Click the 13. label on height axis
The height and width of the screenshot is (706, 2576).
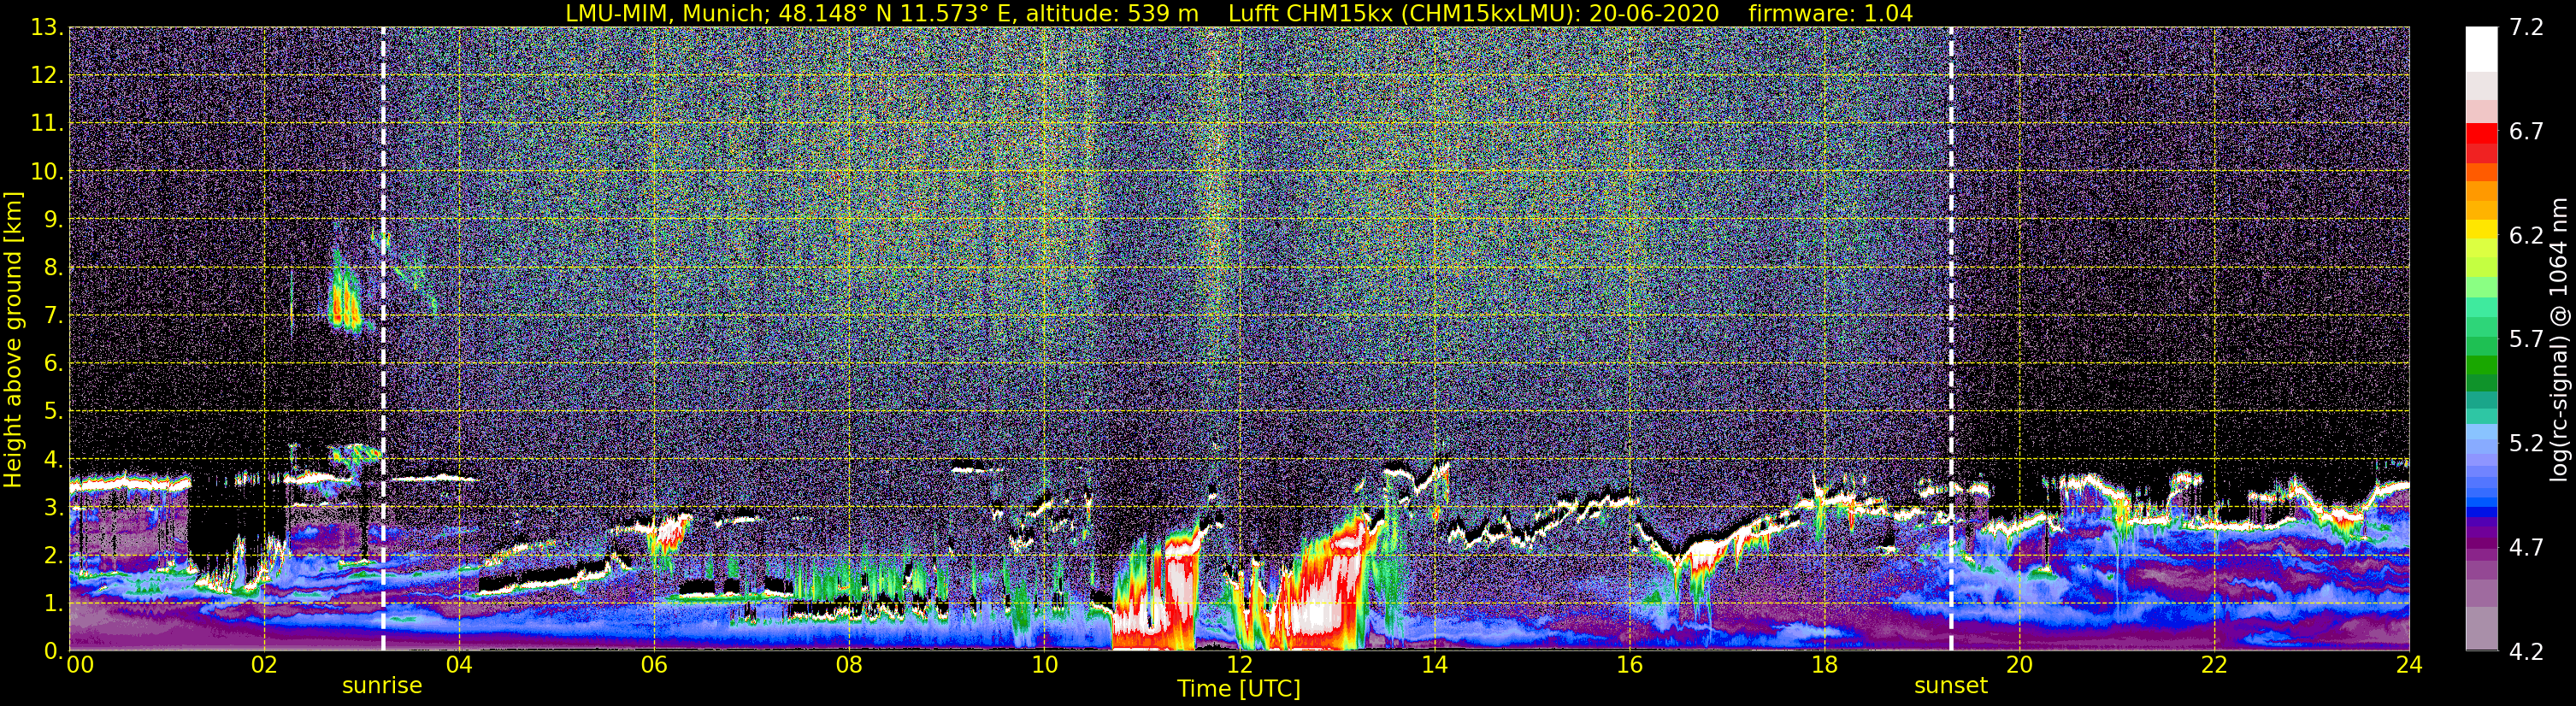pyautogui.click(x=47, y=27)
